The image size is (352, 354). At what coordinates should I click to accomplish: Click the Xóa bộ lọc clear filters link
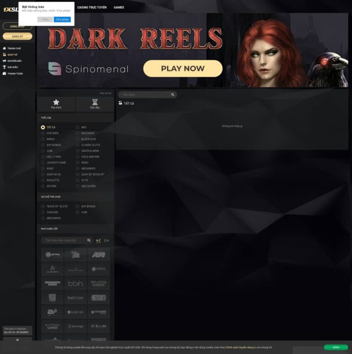pos(105,93)
